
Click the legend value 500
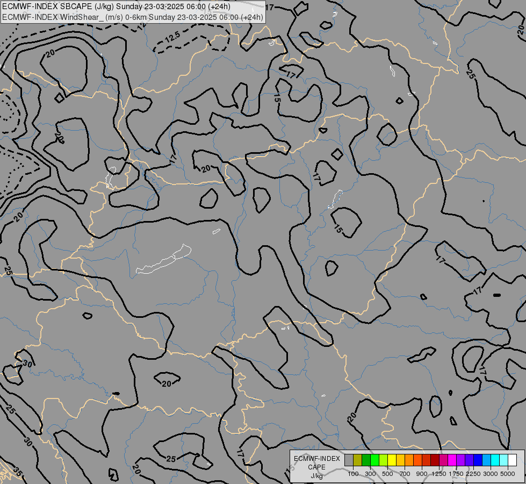(x=387, y=474)
